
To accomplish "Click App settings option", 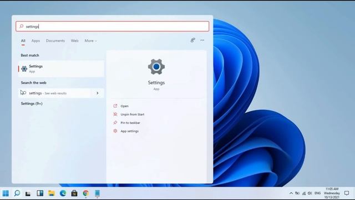I will tap(129, 131).
